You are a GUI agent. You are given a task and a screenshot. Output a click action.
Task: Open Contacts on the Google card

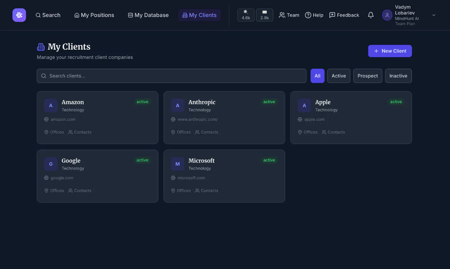pyautogui.click(x=80, y=190)
